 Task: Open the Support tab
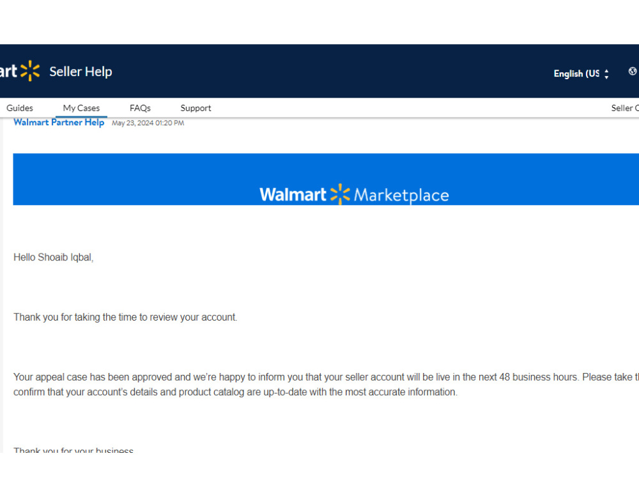click(x=196, y=108)
